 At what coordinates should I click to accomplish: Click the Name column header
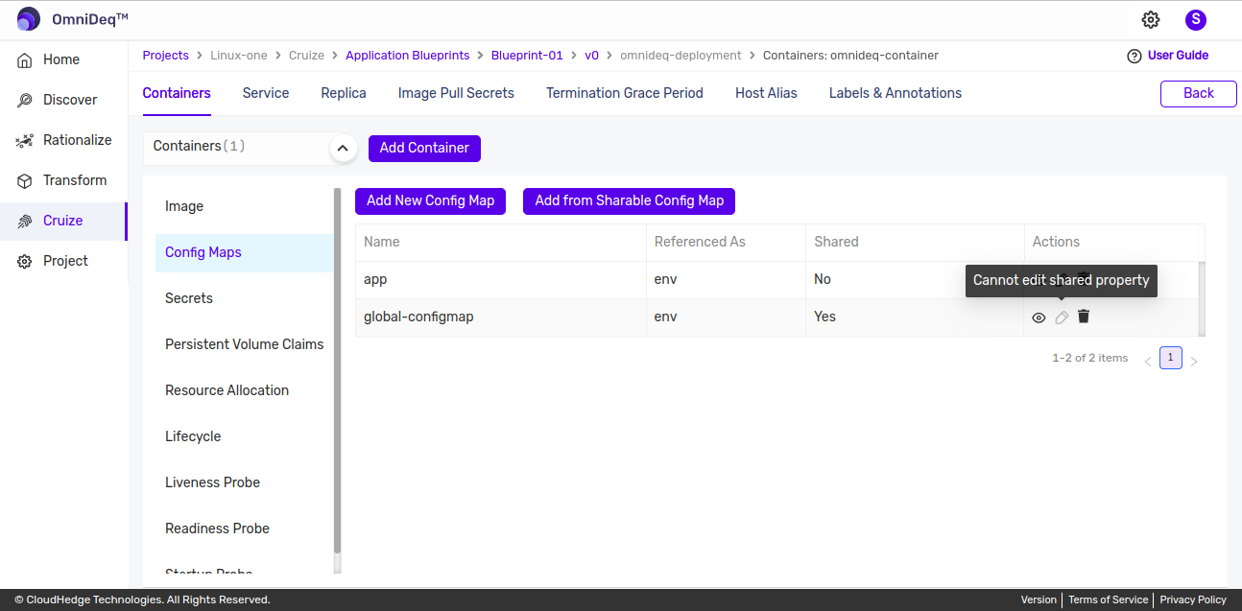pos(501,242)
